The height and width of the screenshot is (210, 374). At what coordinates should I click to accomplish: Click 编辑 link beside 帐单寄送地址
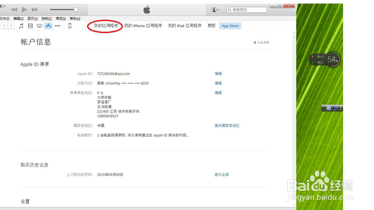218,93
